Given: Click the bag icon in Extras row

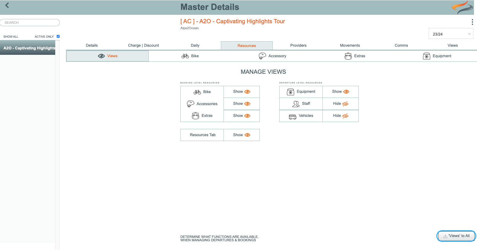Looking at the screenshot, I should point(196,116).
